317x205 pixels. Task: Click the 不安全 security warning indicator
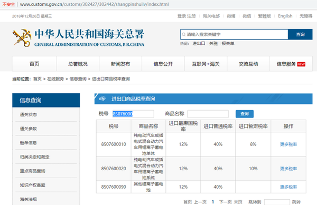pyautogui.click(x=8, y=4)
